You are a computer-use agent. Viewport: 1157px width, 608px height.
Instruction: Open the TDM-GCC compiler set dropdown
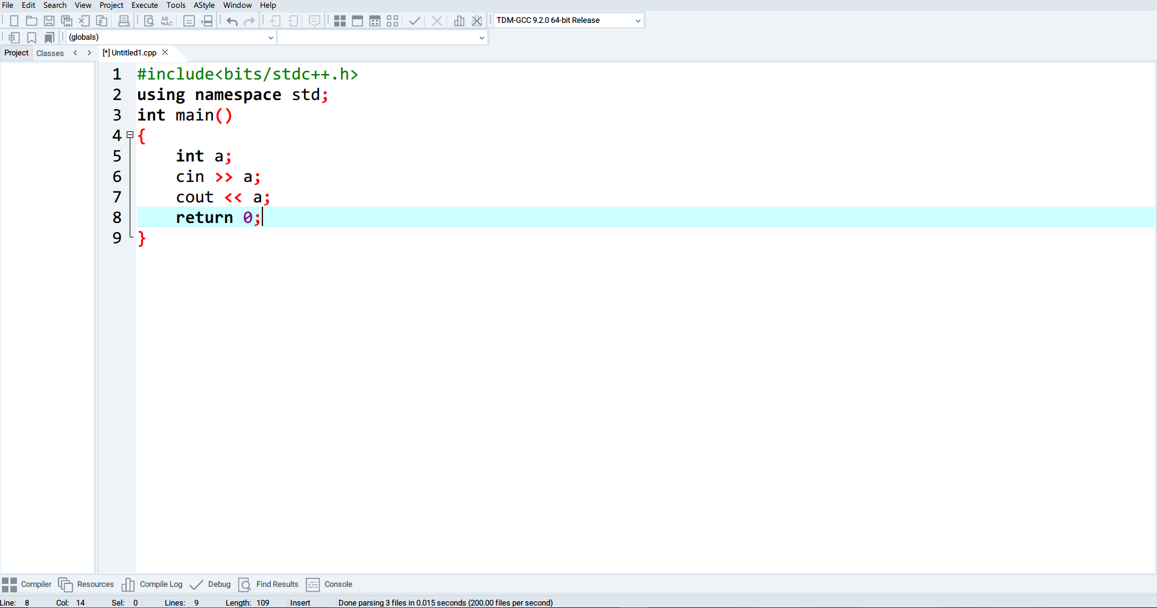[637, 20]
